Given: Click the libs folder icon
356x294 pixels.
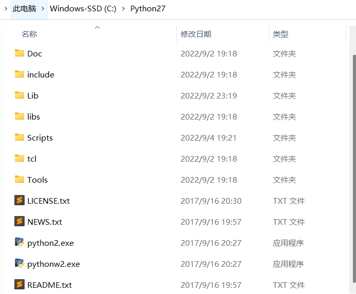Looking at the screenshot, I should [19, 116].
